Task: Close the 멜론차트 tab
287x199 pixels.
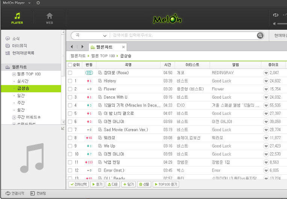Action: pyautogui.click(x=123, y=47)
